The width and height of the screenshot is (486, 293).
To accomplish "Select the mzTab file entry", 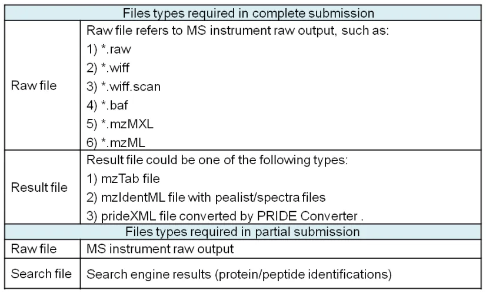I will pyautogui.click(x=123, y=179).
